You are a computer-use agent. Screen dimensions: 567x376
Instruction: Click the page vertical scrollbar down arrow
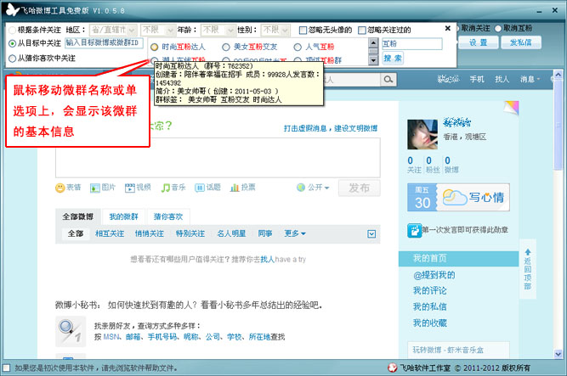point(558,354)
